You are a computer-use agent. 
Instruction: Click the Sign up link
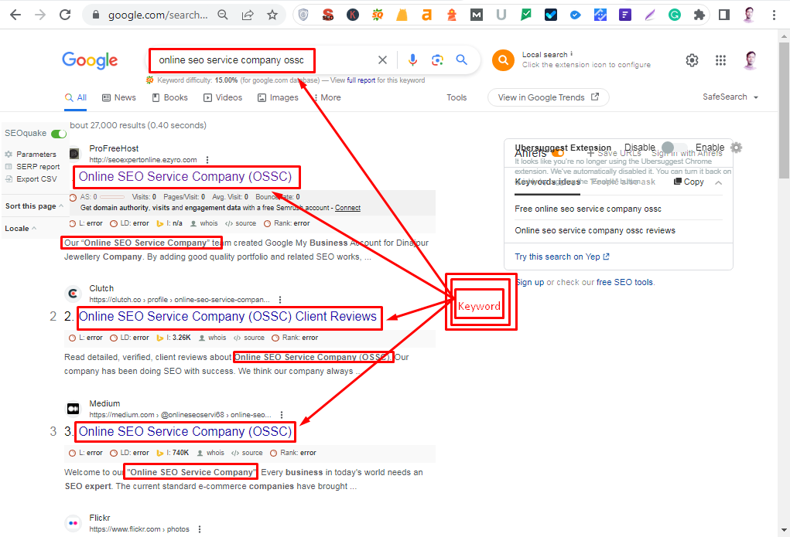529,282
